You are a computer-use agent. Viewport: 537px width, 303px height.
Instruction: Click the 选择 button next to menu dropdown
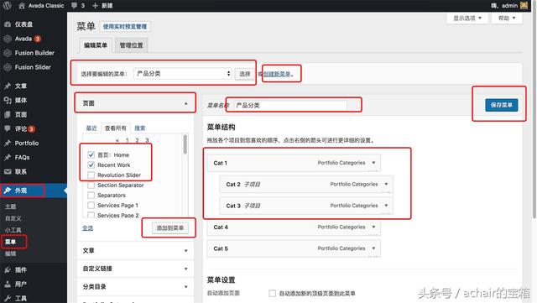click(x=244, y=74)
